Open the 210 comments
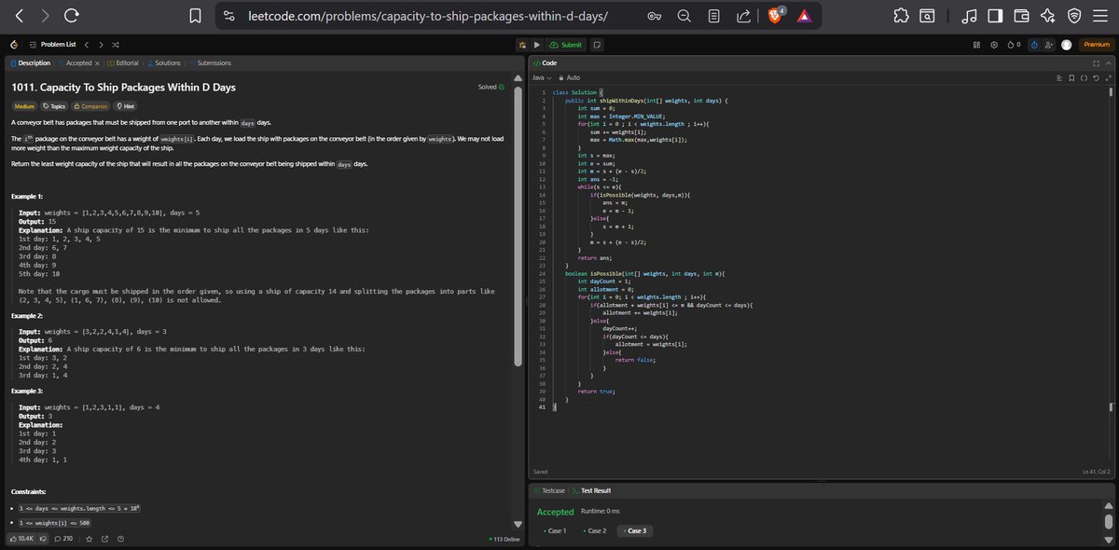Image resolution: width=1119 pixels, height=550 pixels. 63,539
